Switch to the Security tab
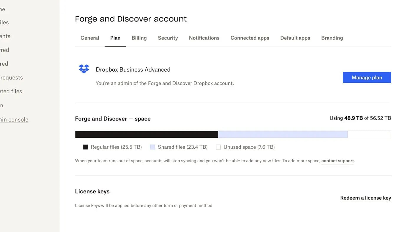 [168, 38]
